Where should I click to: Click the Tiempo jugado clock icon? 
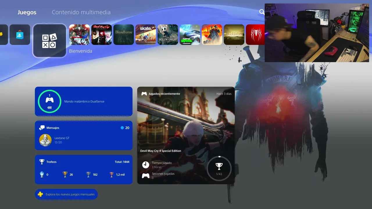click(146, 165)
